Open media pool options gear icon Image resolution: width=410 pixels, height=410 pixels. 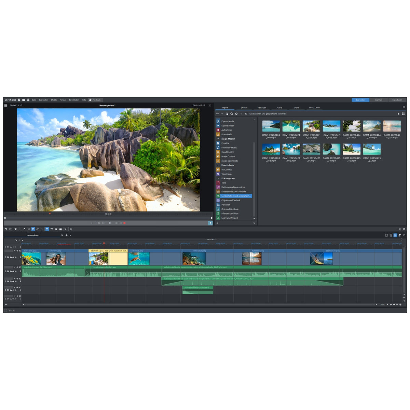pyautogui.click(x=236, y=114)
